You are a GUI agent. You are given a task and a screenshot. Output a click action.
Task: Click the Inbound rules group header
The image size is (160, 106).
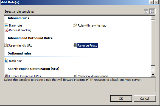pos(18,18)
